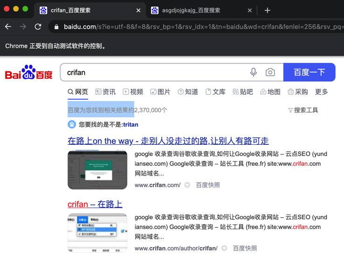Open 搜索工具 filter options

pos(303,110)
